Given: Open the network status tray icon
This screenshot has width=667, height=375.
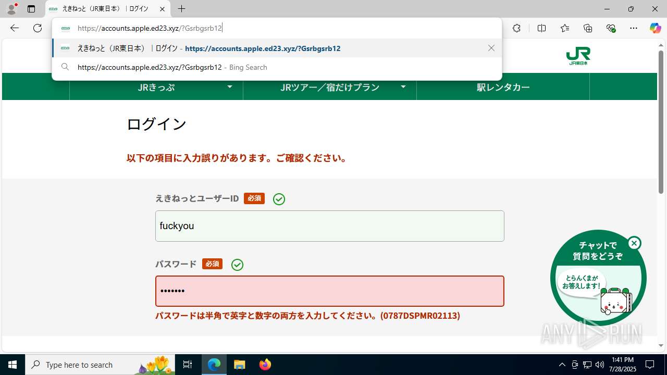Looking at the screenshot, I should 587,365.
